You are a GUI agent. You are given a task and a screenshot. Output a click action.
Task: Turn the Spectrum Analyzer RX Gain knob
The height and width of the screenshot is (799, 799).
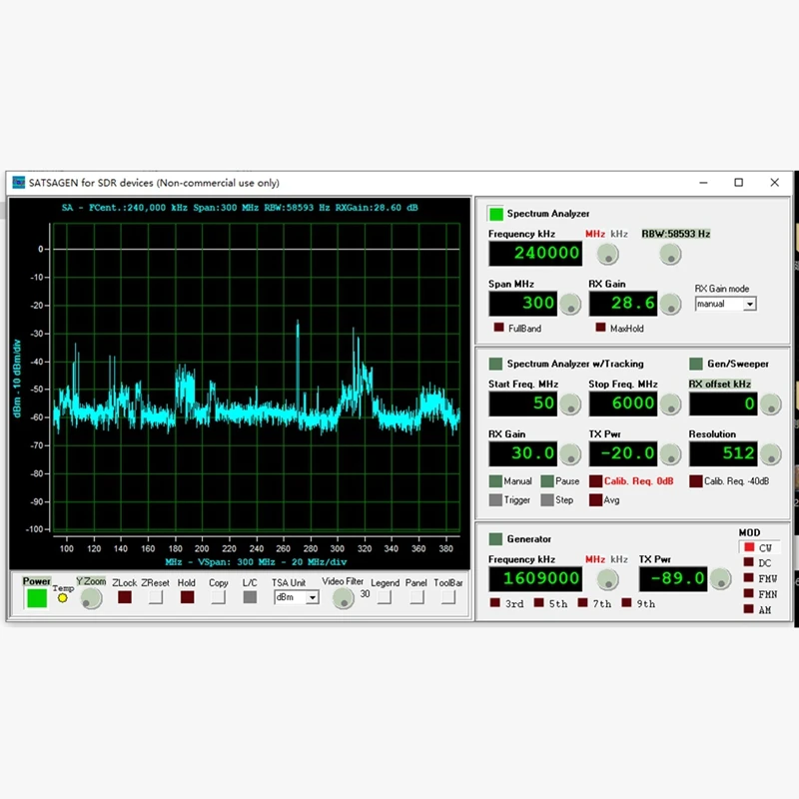tap(670, 305)
